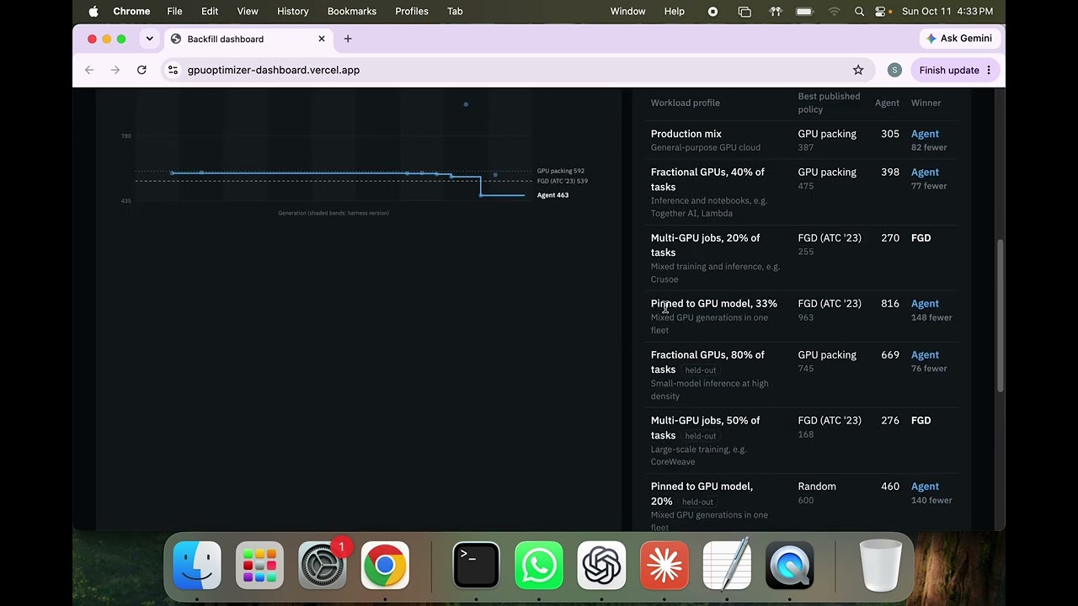Image resolution: width=1078 pixels, height=606 pixels.
Task: Open the History menu
Action: pos(293,11)
